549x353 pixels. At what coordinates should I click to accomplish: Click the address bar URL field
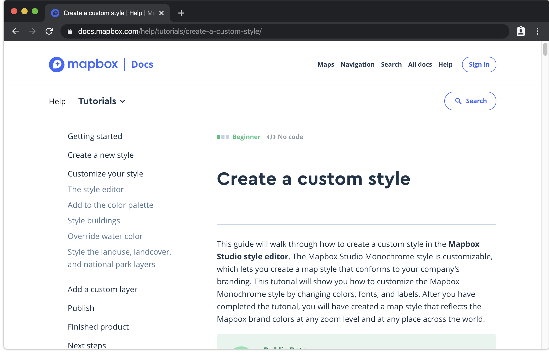285,31
